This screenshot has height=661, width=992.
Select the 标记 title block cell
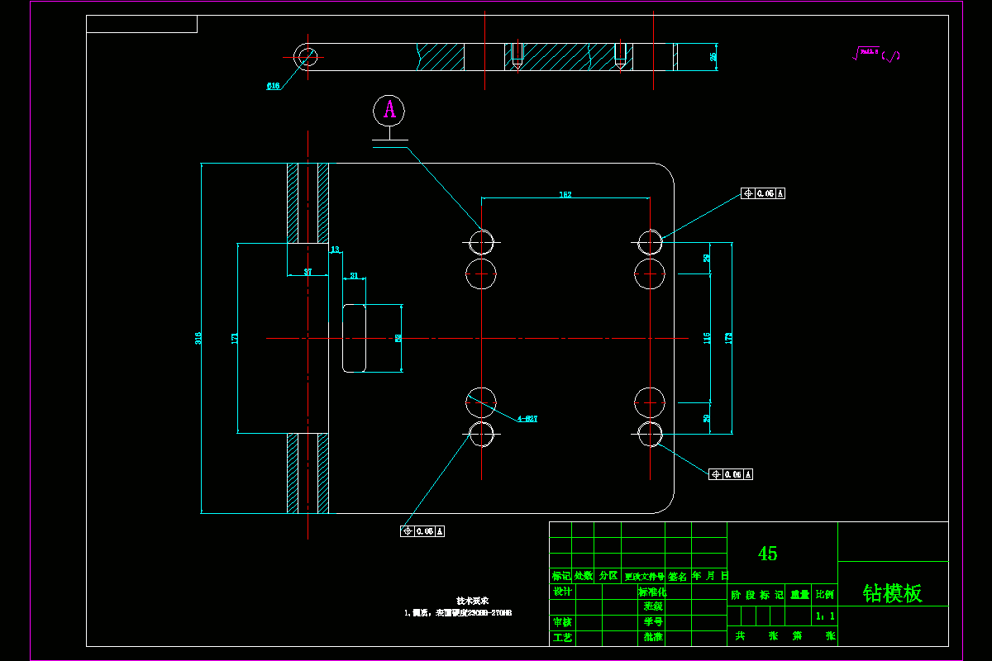[560, 576]
